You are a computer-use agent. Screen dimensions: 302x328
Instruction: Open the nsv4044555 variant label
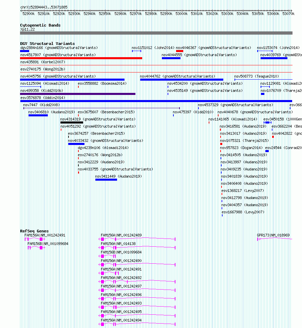(199, 55)
